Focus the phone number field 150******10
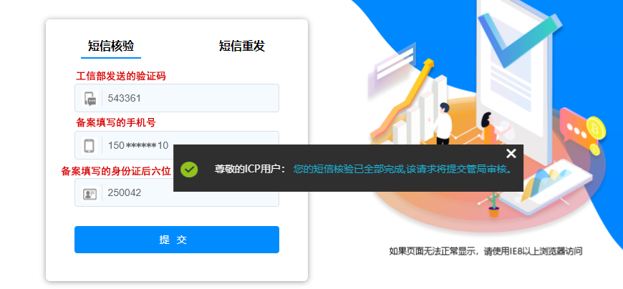The height and width of the screenshot is (289, 623). click(177, 145)
